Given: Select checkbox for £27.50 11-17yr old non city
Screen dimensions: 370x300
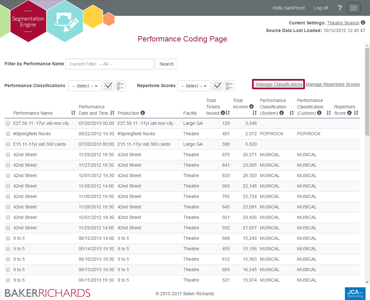Looking at the screenshot, I should tap(8, 123).
